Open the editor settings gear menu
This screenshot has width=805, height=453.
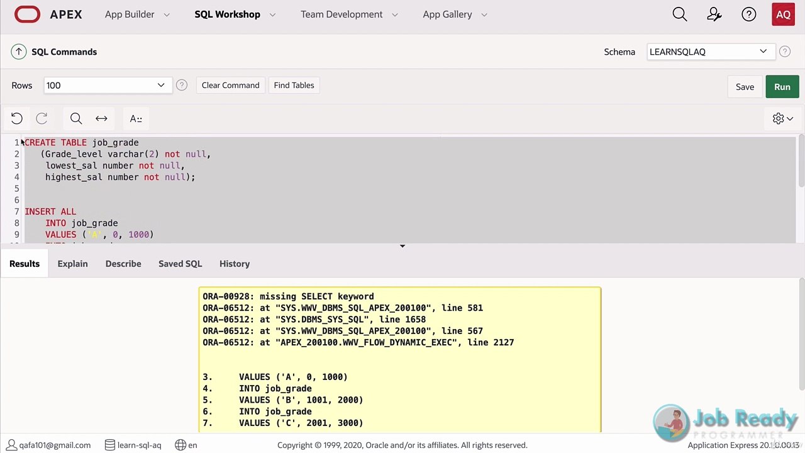pos(782,118)
